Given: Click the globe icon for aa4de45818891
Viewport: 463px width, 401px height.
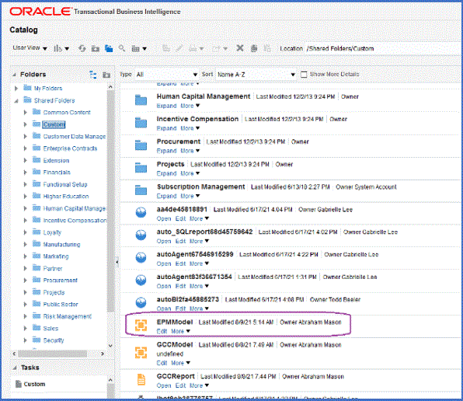Looking at the screenshot, I should (141, 213).
